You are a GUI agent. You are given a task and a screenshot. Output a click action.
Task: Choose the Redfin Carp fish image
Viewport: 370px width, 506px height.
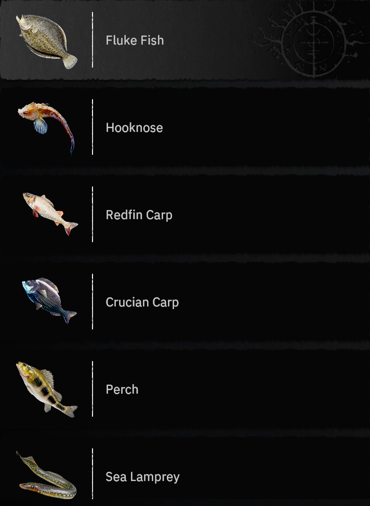click(x=50, y=214)
